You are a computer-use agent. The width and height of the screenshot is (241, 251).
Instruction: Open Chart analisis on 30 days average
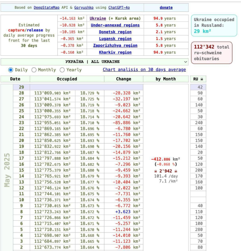(x=144, y=69)
